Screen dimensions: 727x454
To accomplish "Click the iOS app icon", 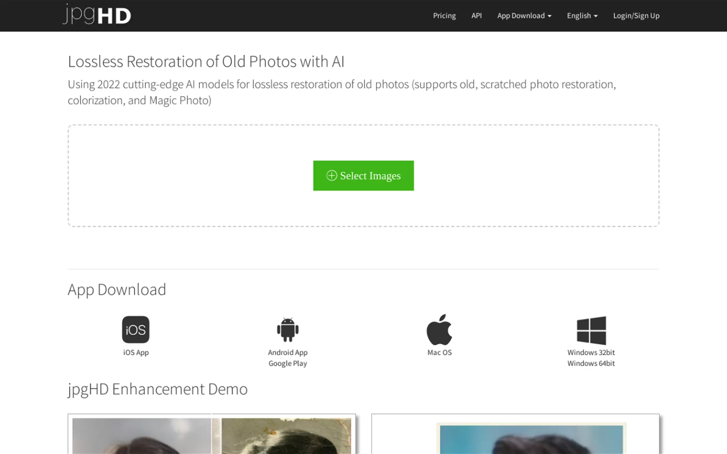I will point(136,329).
